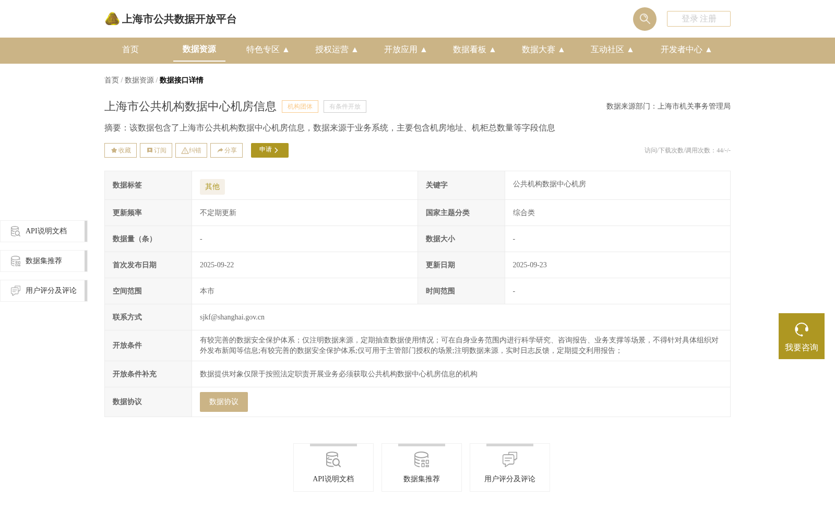Click the 开放条件补充 description text
835x522 pixels.
coord(339,374)
